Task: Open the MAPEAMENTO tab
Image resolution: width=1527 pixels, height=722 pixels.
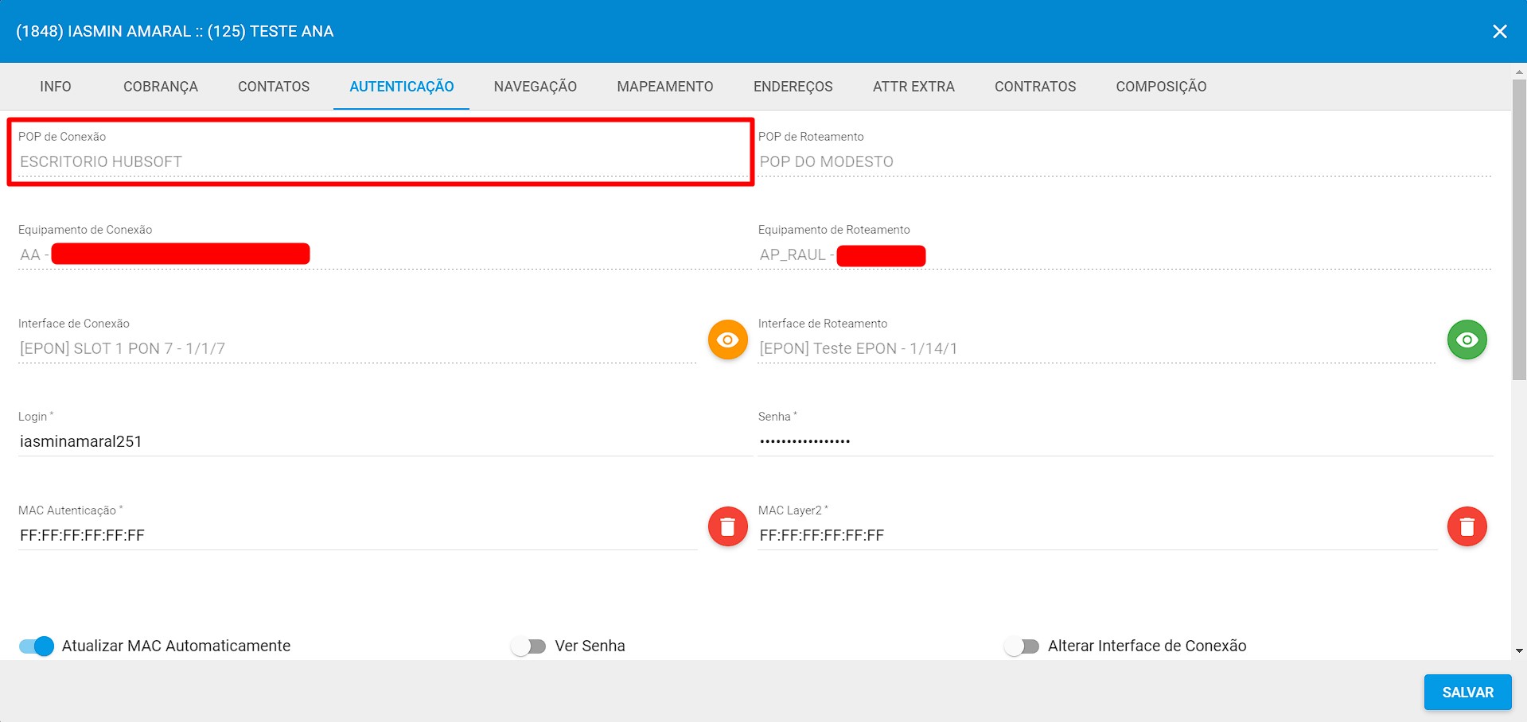Action: click(x=665, y=87)
